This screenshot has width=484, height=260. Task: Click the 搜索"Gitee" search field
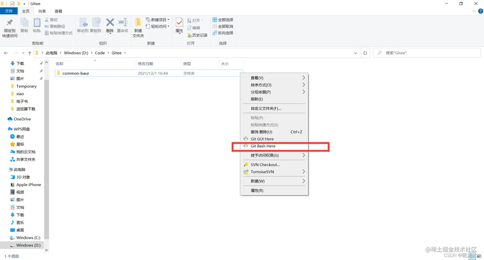tap(427, 53)
